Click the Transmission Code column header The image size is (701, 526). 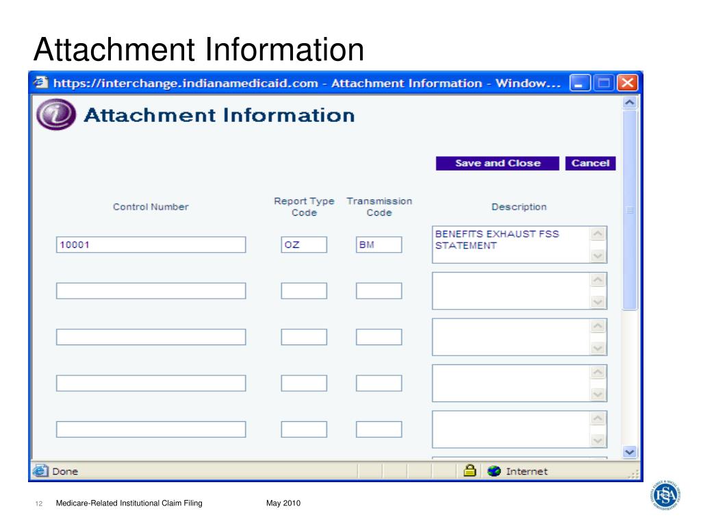click(379, 207)
